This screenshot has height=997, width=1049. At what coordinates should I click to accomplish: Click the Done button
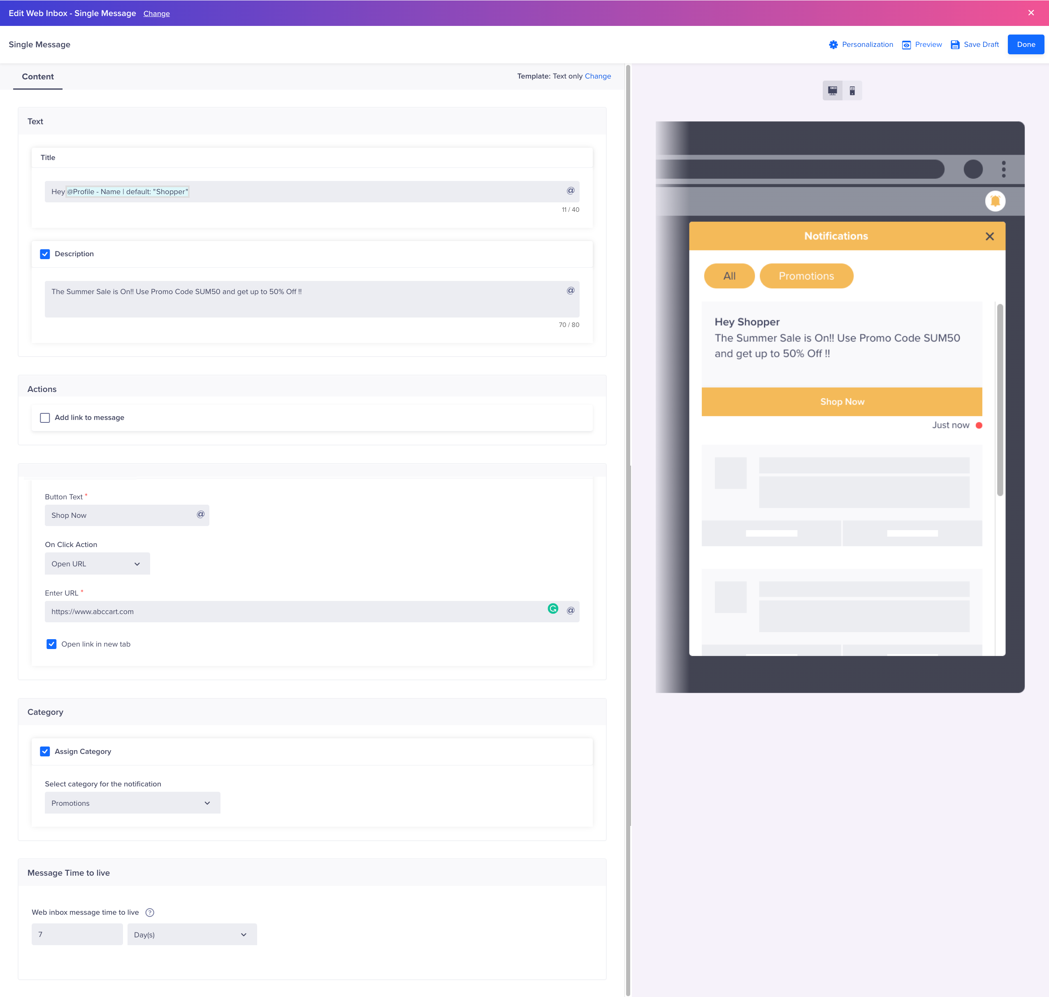[1025, 45]
